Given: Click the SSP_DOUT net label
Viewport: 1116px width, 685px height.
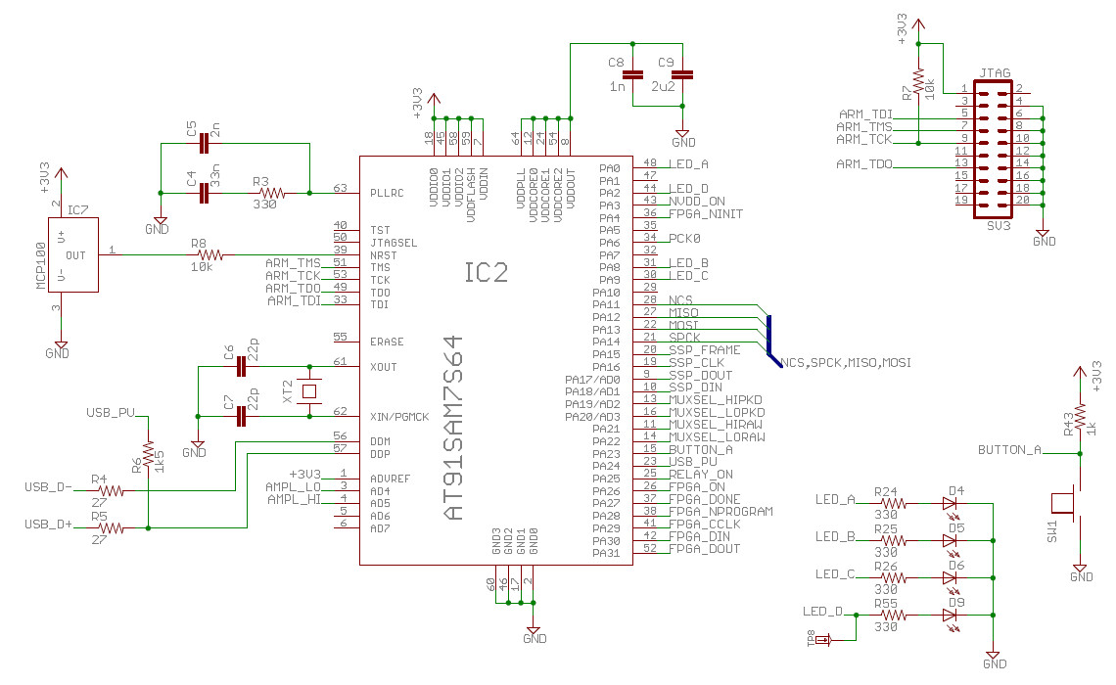Looking at the screenshot, I should click(x=700, y=375).
